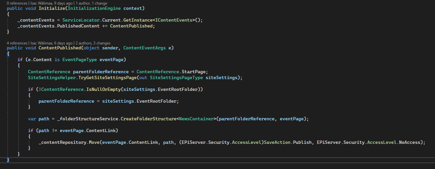This screenshot has width=435, height=169.
Task: Click the SaveAction enum in the cast
Action: coord(278,142)
